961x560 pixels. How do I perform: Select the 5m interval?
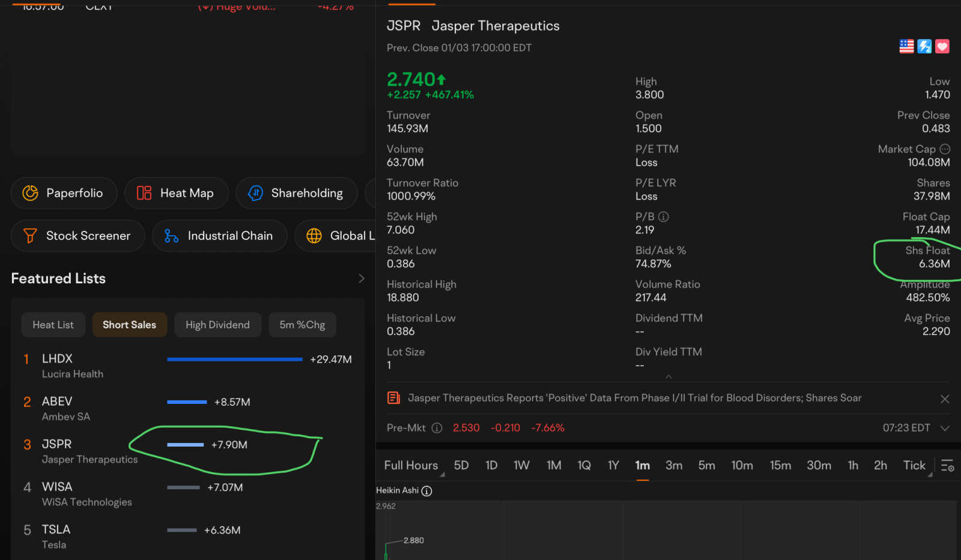coord(706,466)
